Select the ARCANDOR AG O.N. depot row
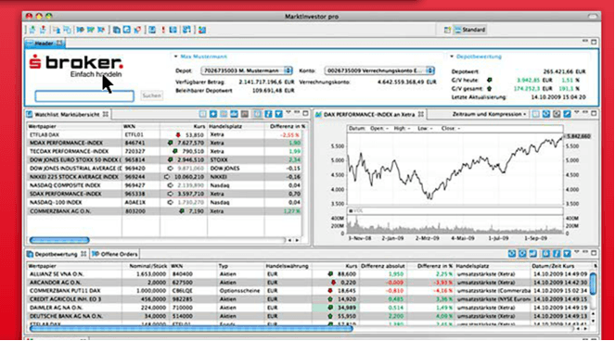This screenshot has height=341, width=615. (x=308, y=283)
